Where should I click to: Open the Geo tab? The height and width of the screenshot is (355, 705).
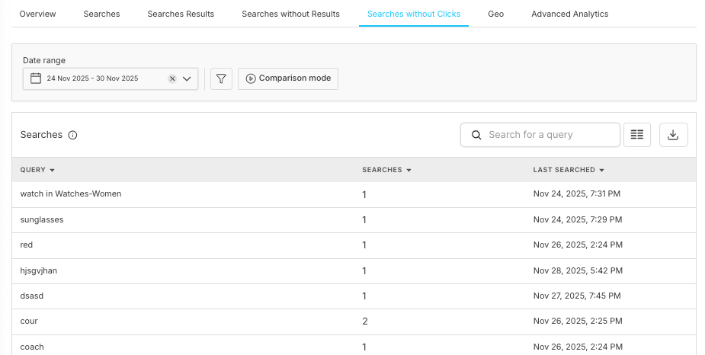[x=496, y=14]
